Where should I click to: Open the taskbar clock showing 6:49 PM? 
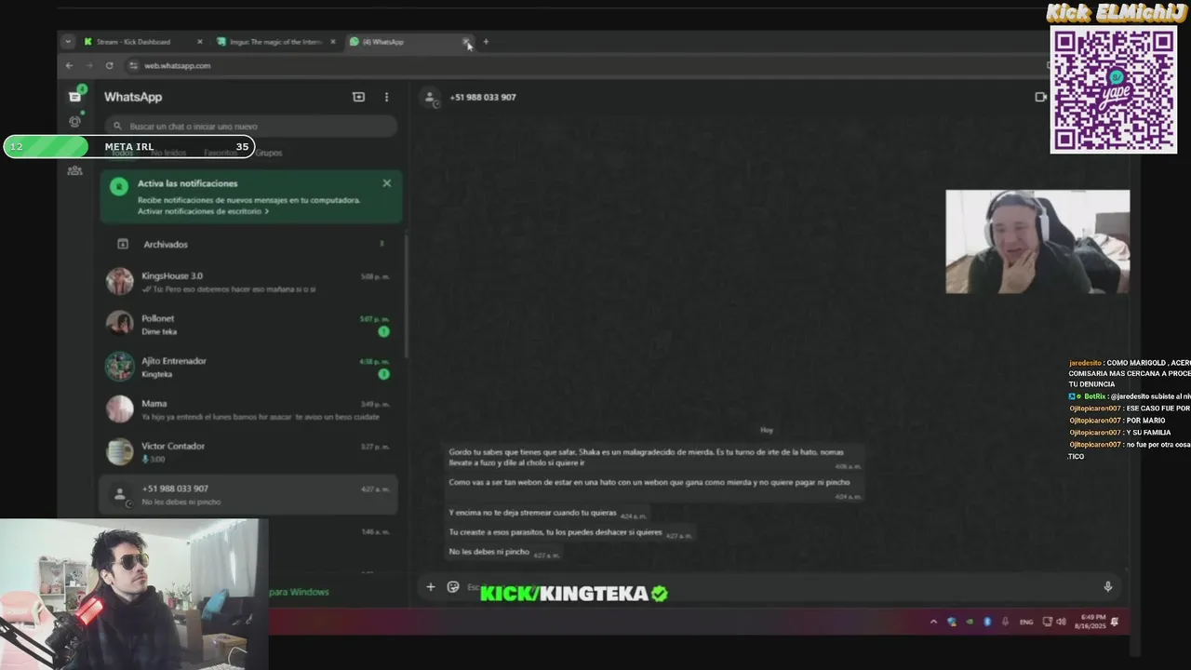tap(1092, 621)
